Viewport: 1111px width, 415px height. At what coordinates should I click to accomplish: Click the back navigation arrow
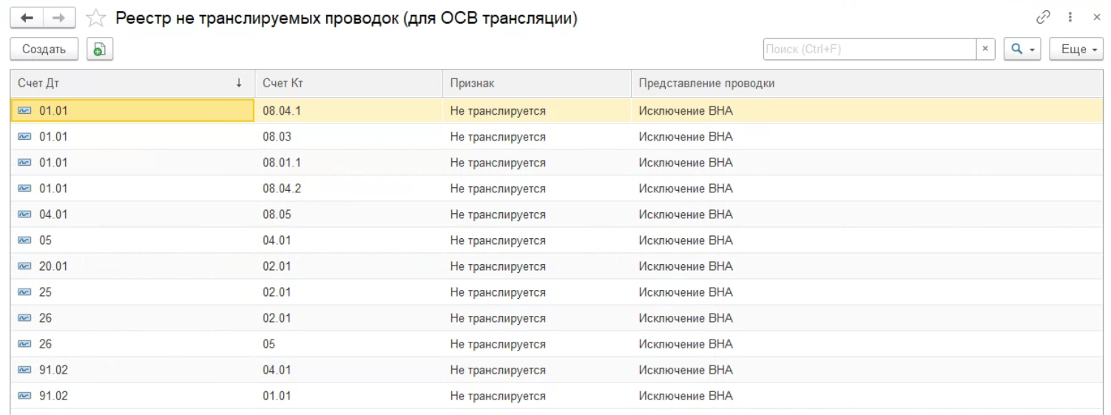(21, 18)
